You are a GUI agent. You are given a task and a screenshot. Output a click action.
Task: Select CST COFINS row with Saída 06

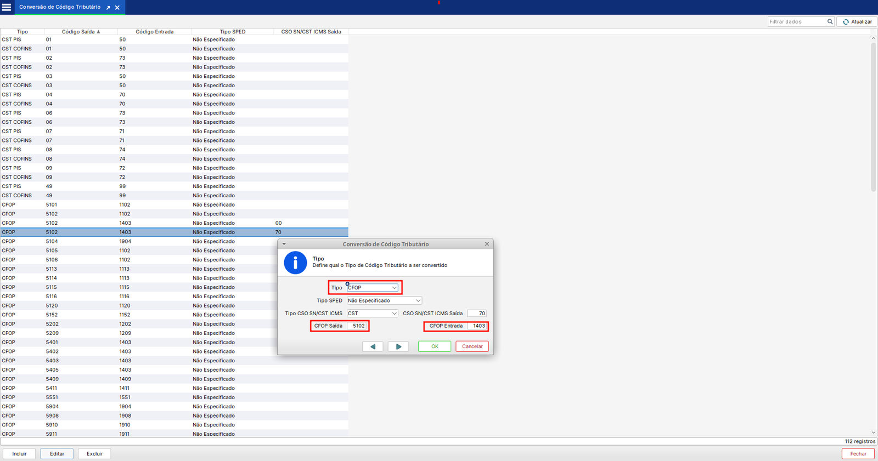tap(174, 122)
